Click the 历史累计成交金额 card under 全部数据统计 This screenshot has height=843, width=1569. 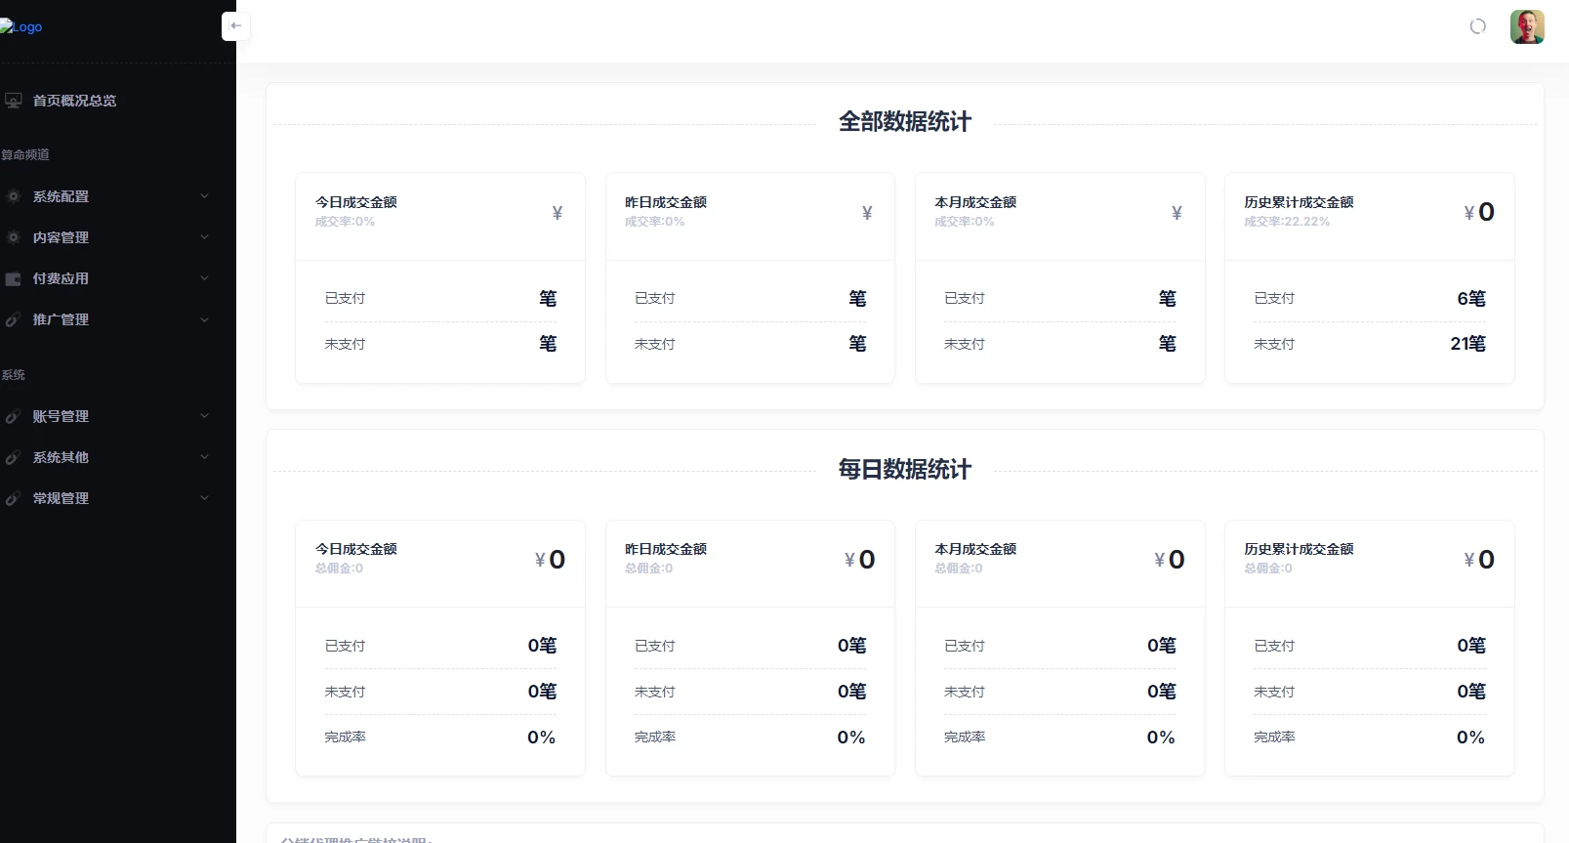click(1369, 277)
